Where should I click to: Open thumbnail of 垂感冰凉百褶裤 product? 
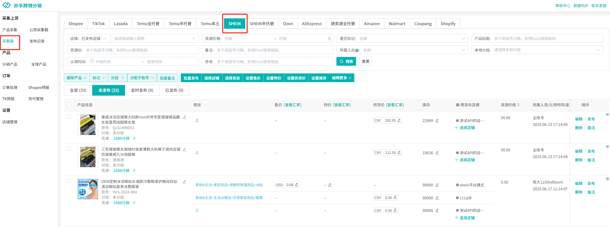click(88, 125)
